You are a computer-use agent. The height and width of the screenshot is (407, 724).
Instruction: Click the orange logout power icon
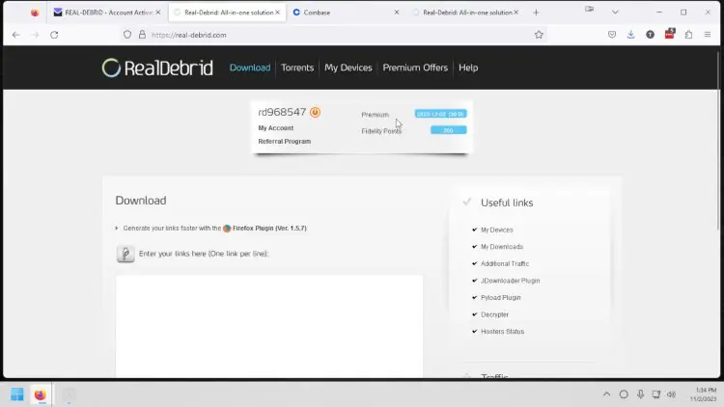(315, 112)
